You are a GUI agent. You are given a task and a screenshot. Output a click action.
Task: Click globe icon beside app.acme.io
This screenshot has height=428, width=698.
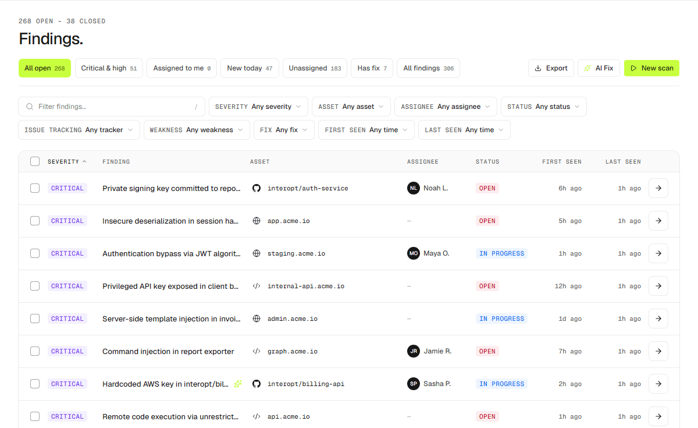pyautogui.click(x=257, y=221)
